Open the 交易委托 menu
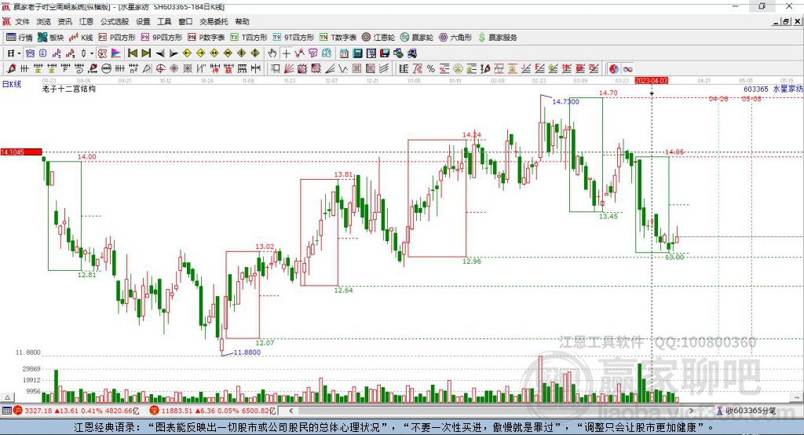 pyautogui.click(x=214, y=21)
